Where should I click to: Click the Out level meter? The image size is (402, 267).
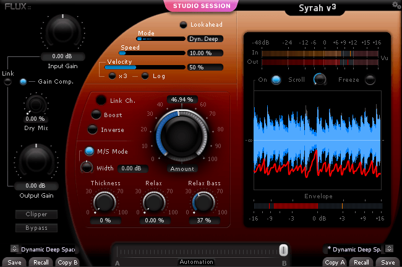point(320,63)
